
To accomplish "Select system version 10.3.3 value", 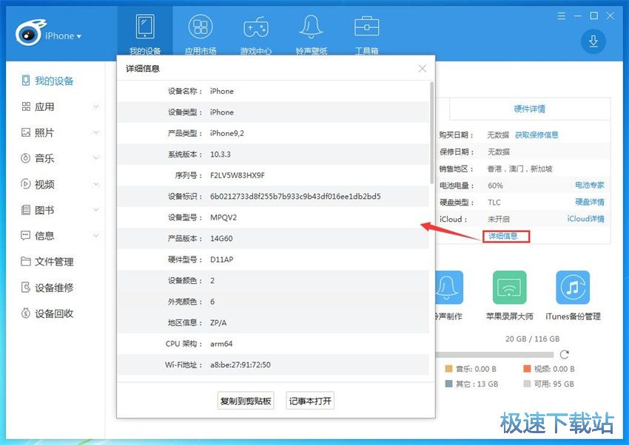I will [x=221, y=154].
